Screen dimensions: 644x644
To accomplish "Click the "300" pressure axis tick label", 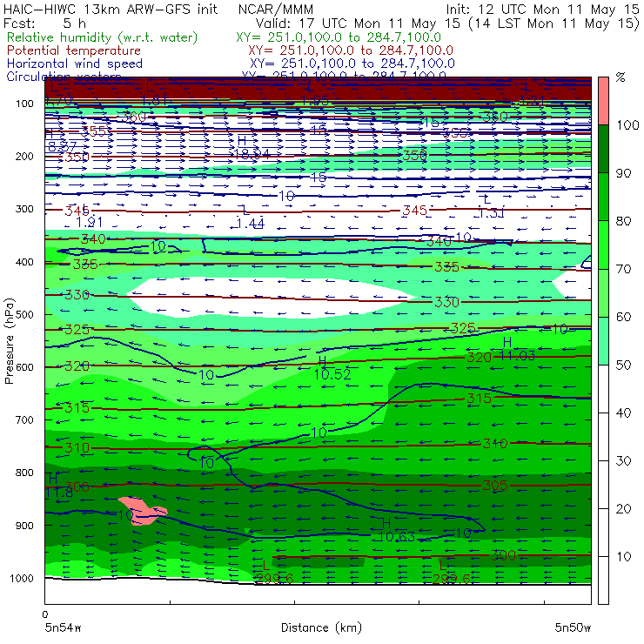I will (24, 209).
